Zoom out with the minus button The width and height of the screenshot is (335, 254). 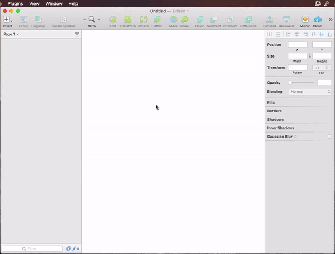tap(85, 20)
